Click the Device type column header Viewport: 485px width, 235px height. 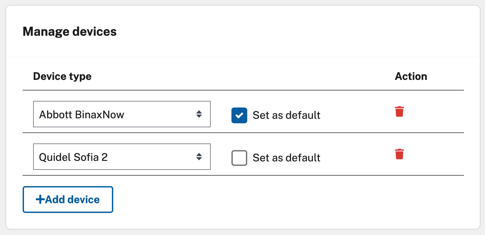pos(62,76)
